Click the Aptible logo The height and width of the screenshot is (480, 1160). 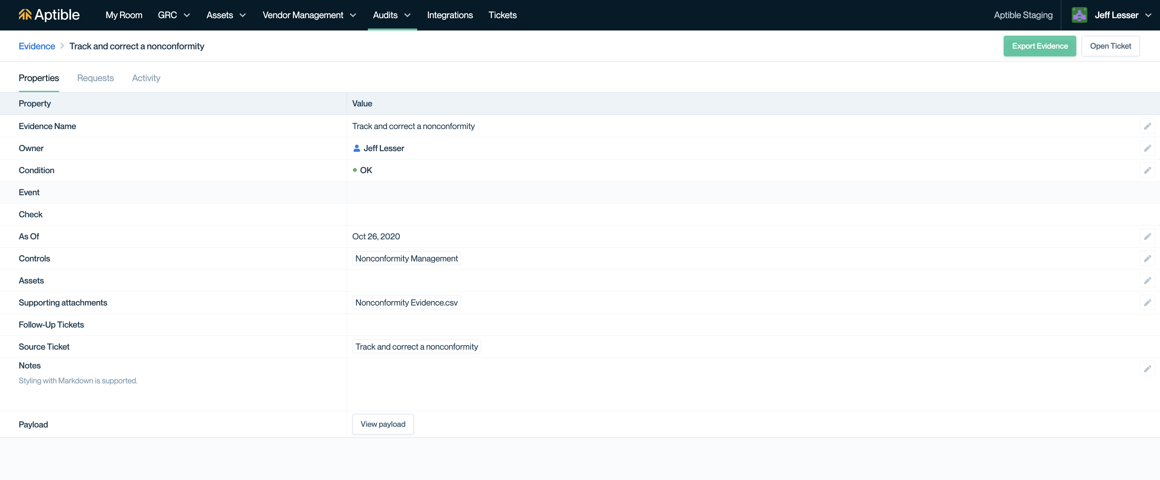(x=49, y=15)
